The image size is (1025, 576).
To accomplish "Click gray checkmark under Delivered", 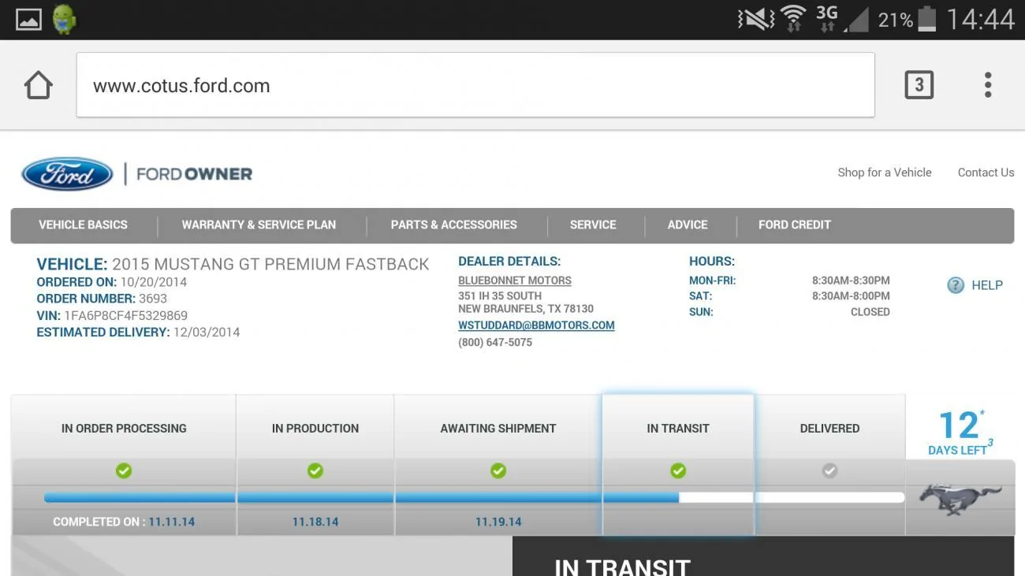I will pyautogui.click(x=829, y=470).
